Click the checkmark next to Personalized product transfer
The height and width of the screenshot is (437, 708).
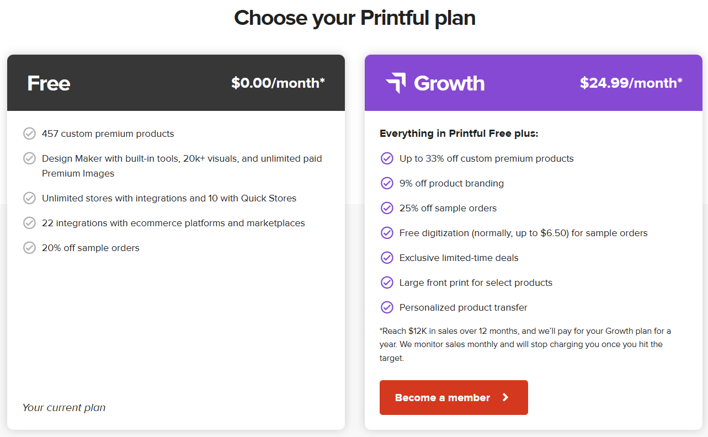click(x=387, y=307)
